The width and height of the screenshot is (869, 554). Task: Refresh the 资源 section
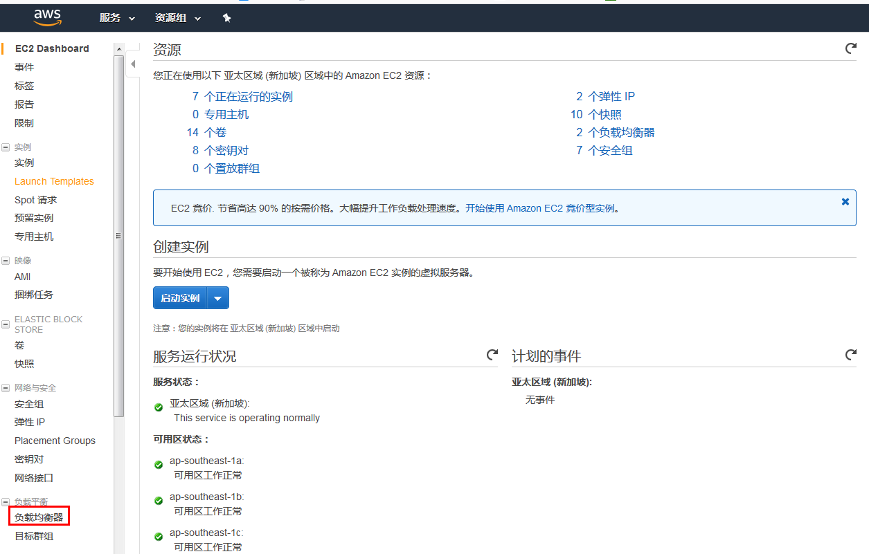click(x=850, y=48)
